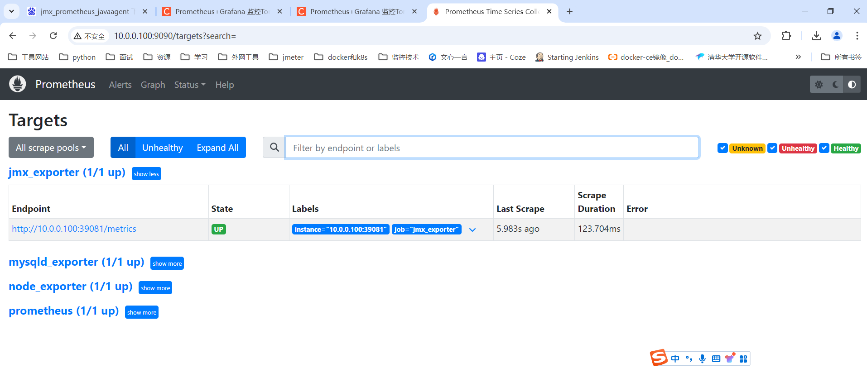Open Alerts in navbar
Screen dimensions: 867x392
120,85
